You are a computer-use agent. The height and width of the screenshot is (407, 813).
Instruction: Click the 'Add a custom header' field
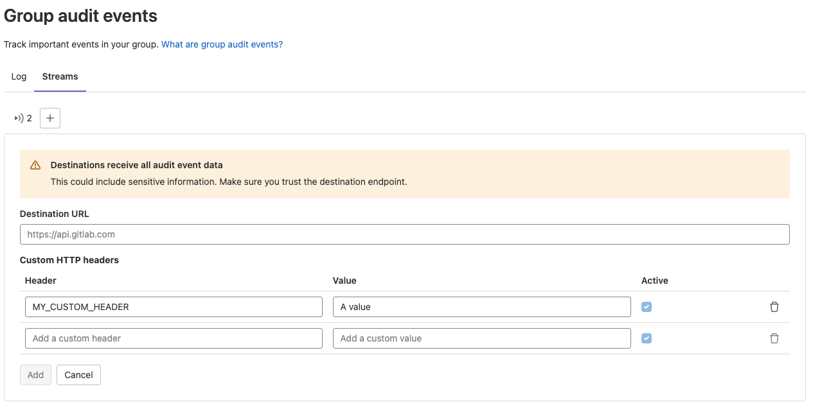[x=174, y=338]
